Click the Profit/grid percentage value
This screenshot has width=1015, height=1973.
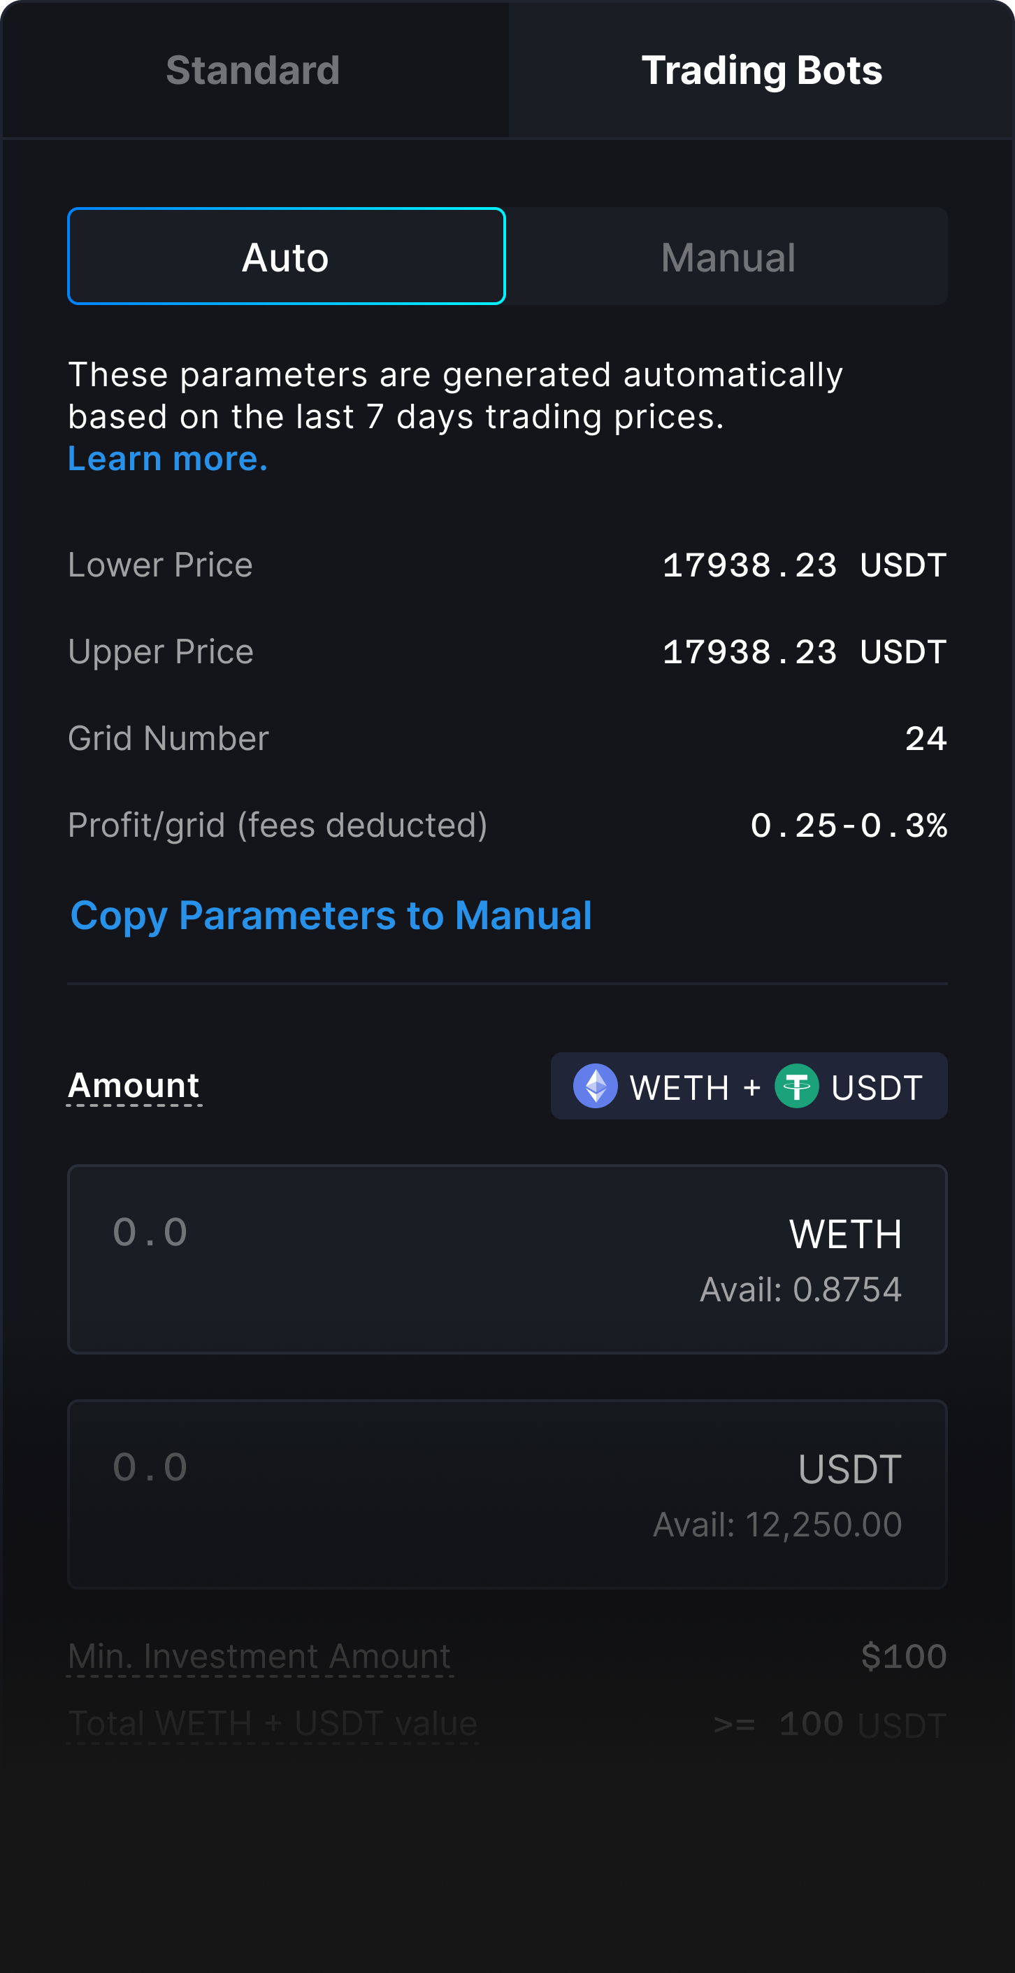coord(848,826)
